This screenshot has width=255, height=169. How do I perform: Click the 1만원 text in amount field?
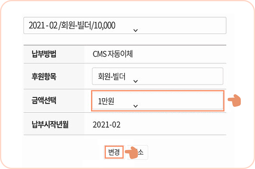click(x=106, y=101)
